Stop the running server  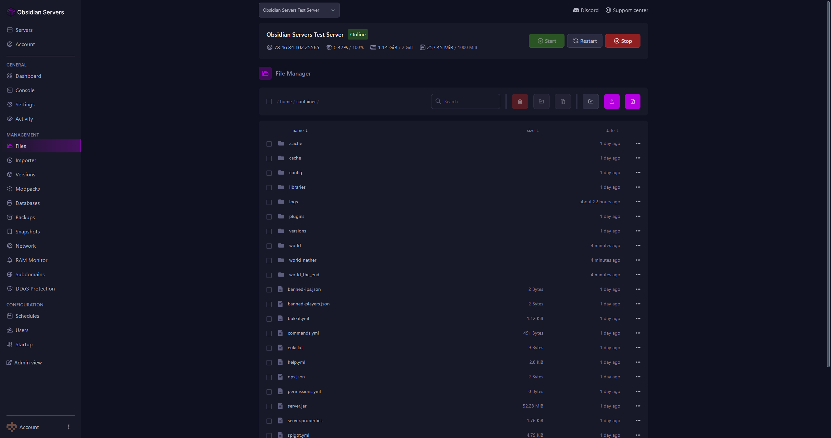[622, 41]
